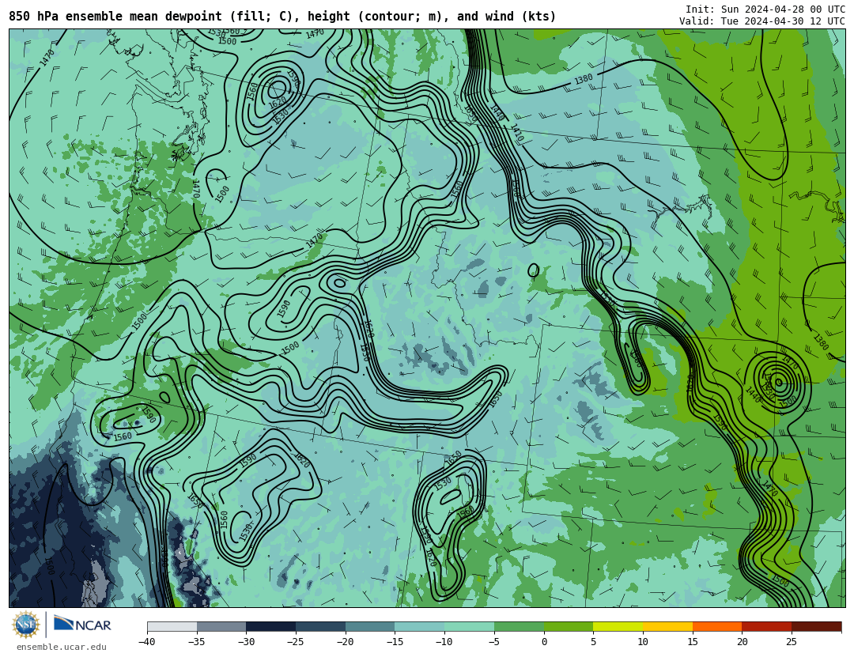Click the '-25' colorbar tick label
Screen dimensions: 854x657
pos(295,642)
